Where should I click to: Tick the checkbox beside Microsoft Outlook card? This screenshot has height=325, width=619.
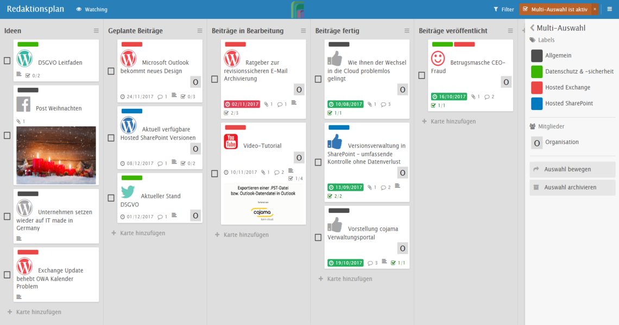click(x=111, y=71)
